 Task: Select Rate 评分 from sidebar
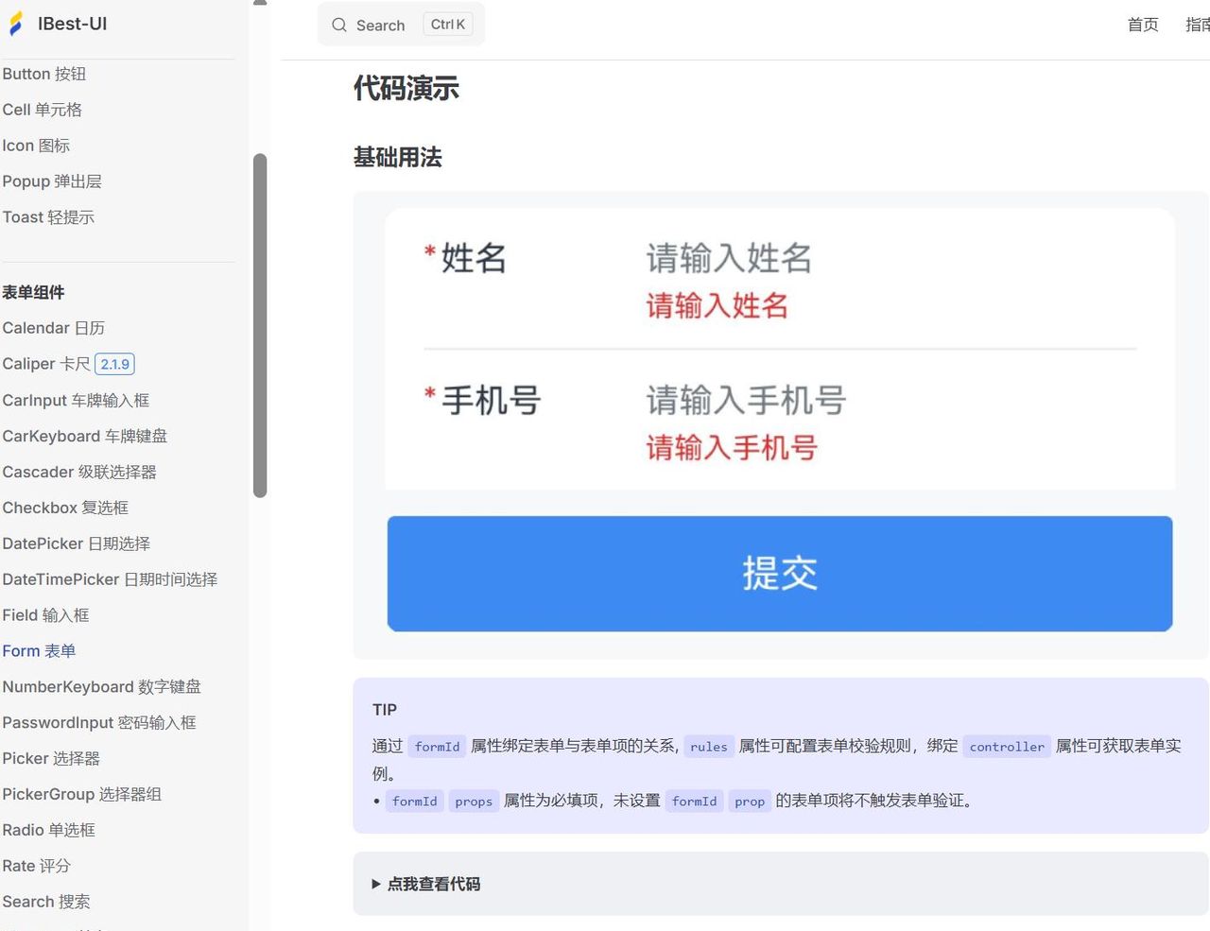(37, 866)
